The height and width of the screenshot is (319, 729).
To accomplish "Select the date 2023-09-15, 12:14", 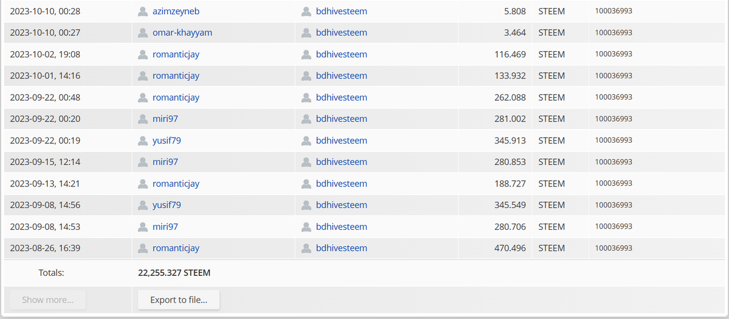I will pyautogui.click(x=45, y=162).
